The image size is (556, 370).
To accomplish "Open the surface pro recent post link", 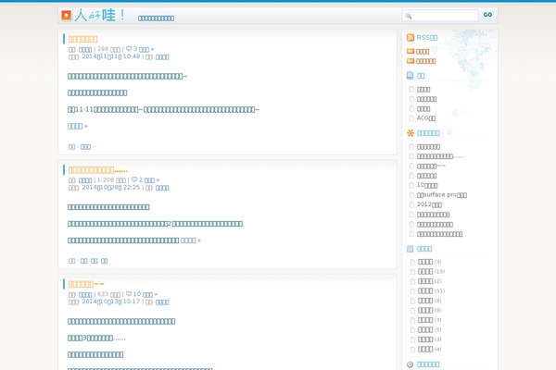I will 441,195.
